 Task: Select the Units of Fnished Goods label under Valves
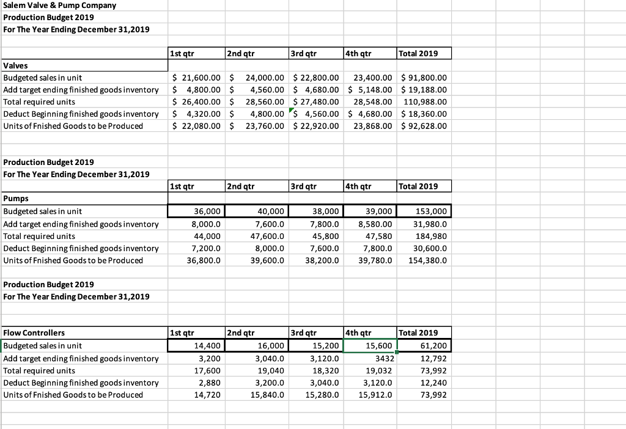55,126
